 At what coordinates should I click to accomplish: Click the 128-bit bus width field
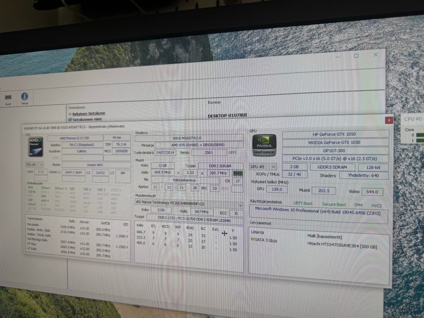[373, 167]
